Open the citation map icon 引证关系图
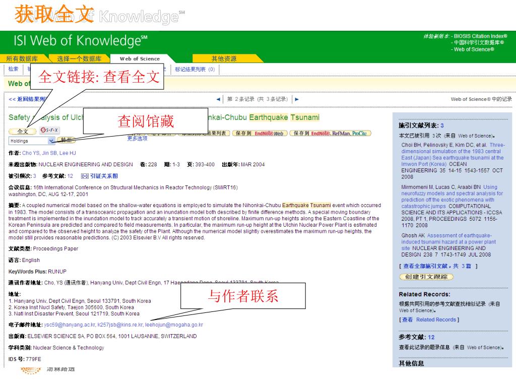Screen dimensions: 516x387 pos(99,176)
